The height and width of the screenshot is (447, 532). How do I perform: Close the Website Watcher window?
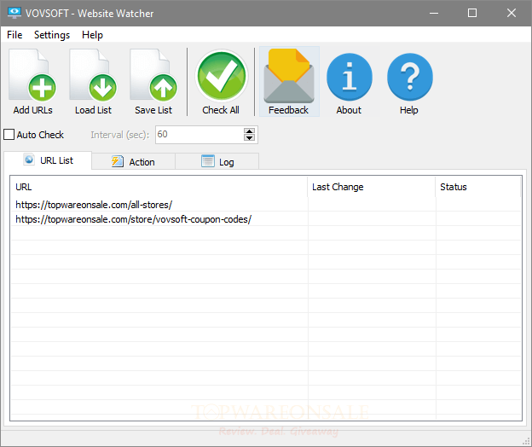(512, 14)
